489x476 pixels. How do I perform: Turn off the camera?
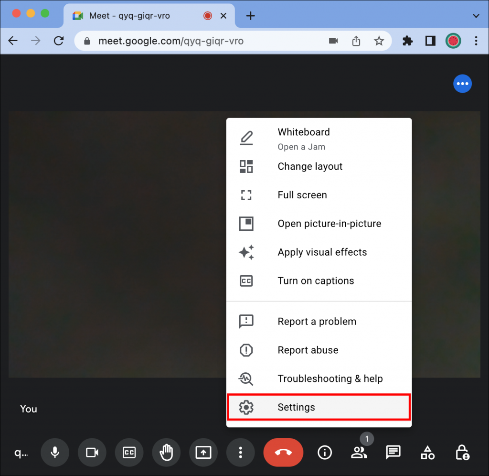[92, 453]
